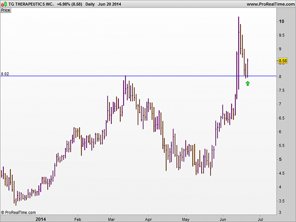Click the Jun 20 2014 date label
This screenshot has width=296, height=222.
[109, 4]
